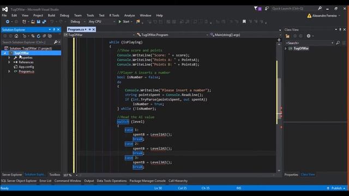Expand the Properties node in Solution Explorer
Viewport: 349px width, 196px height.
pyautogui.click(x=9, y=58)
